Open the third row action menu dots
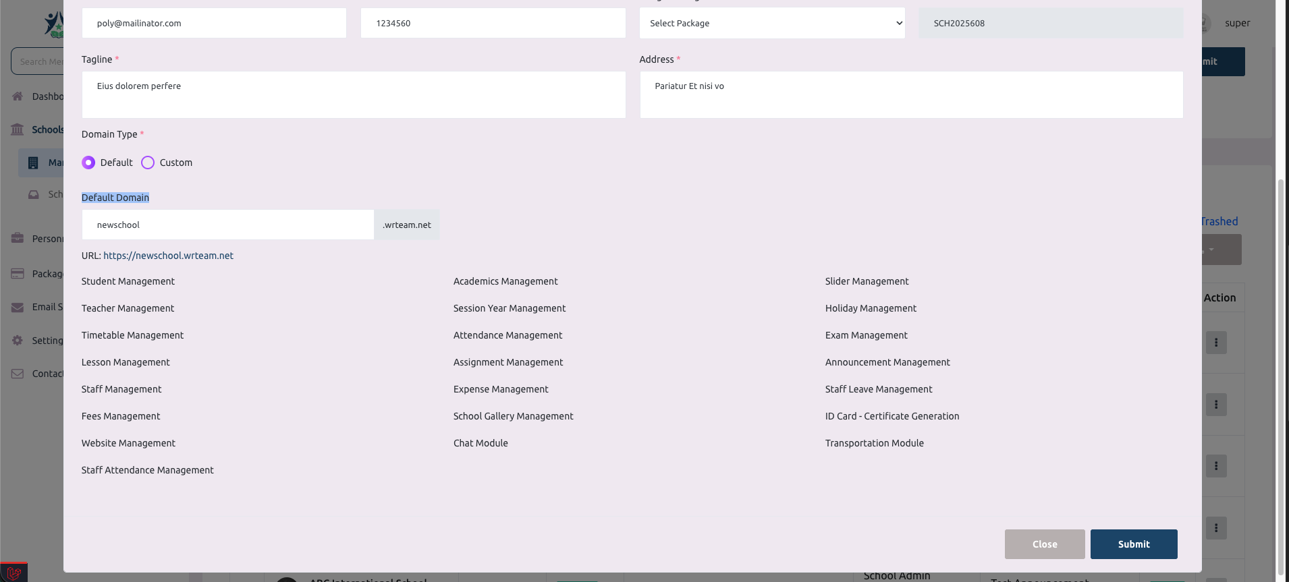This screenshot has height=582, width=1289. coord(1216,466)
